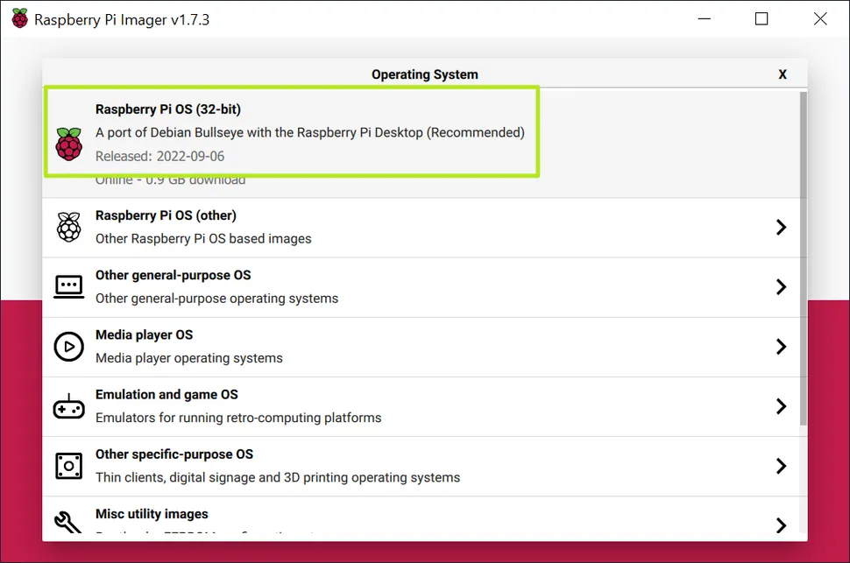Open Other specific-purpose OS via right arrow

781,466
